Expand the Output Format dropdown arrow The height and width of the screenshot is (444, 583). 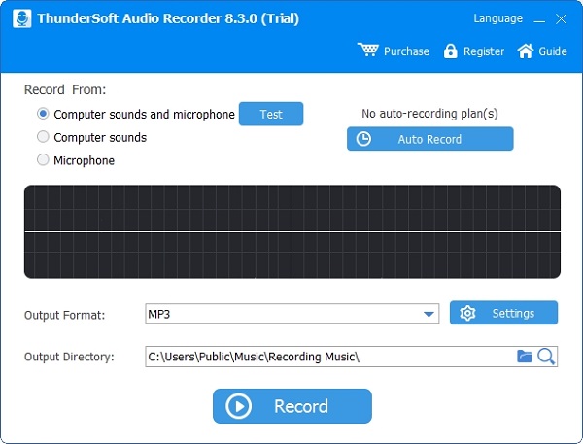(429, 314)
